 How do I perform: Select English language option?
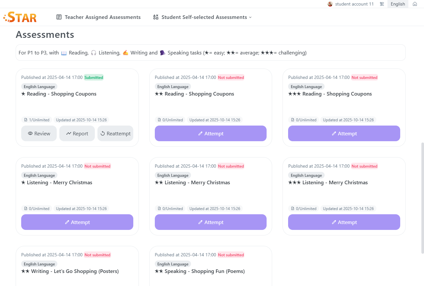coord(398,4)
